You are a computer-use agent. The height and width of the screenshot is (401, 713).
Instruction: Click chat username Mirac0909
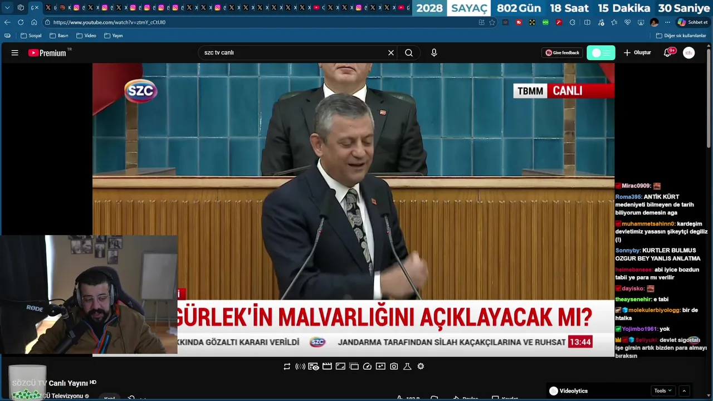(636, 186)
